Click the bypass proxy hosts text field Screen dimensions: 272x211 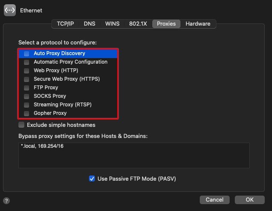pyautogui.click(x=134, y=155)
